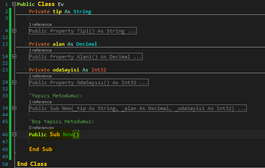Click the comment 'Yapıcı Metodumuz:'

56,96
